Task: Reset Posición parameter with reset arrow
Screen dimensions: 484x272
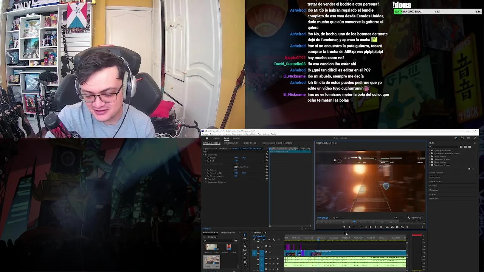Action: (267, 158)
